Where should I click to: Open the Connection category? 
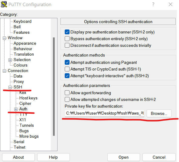point(18,71)
